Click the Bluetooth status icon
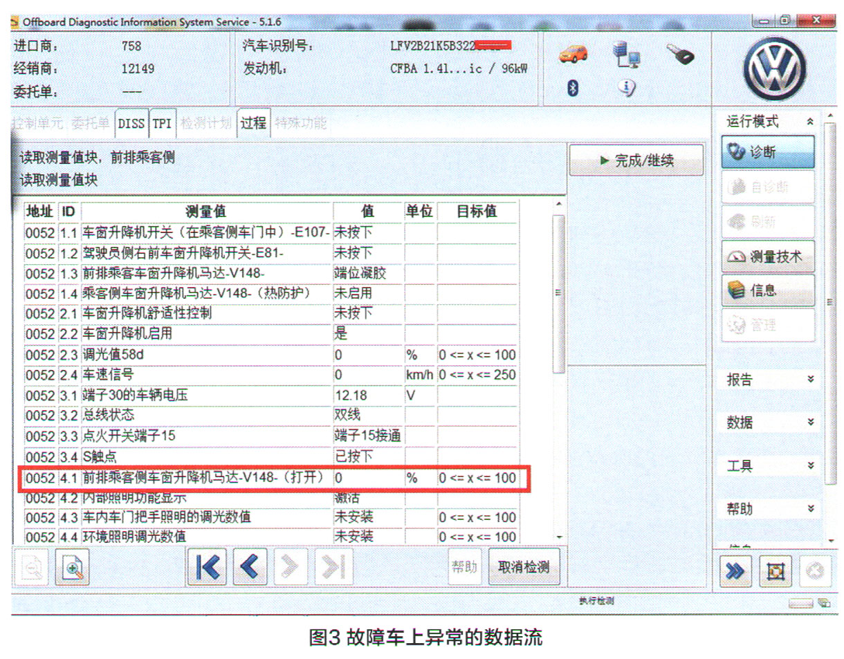The height and width of the screenshot is (659, 844). tap(573, 88)
